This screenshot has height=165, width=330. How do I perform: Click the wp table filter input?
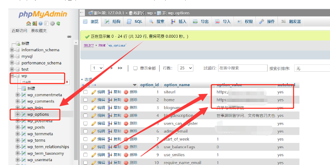43,82
